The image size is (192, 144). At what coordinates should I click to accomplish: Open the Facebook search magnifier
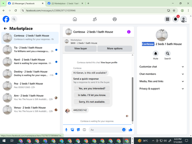tap(14, 19)
